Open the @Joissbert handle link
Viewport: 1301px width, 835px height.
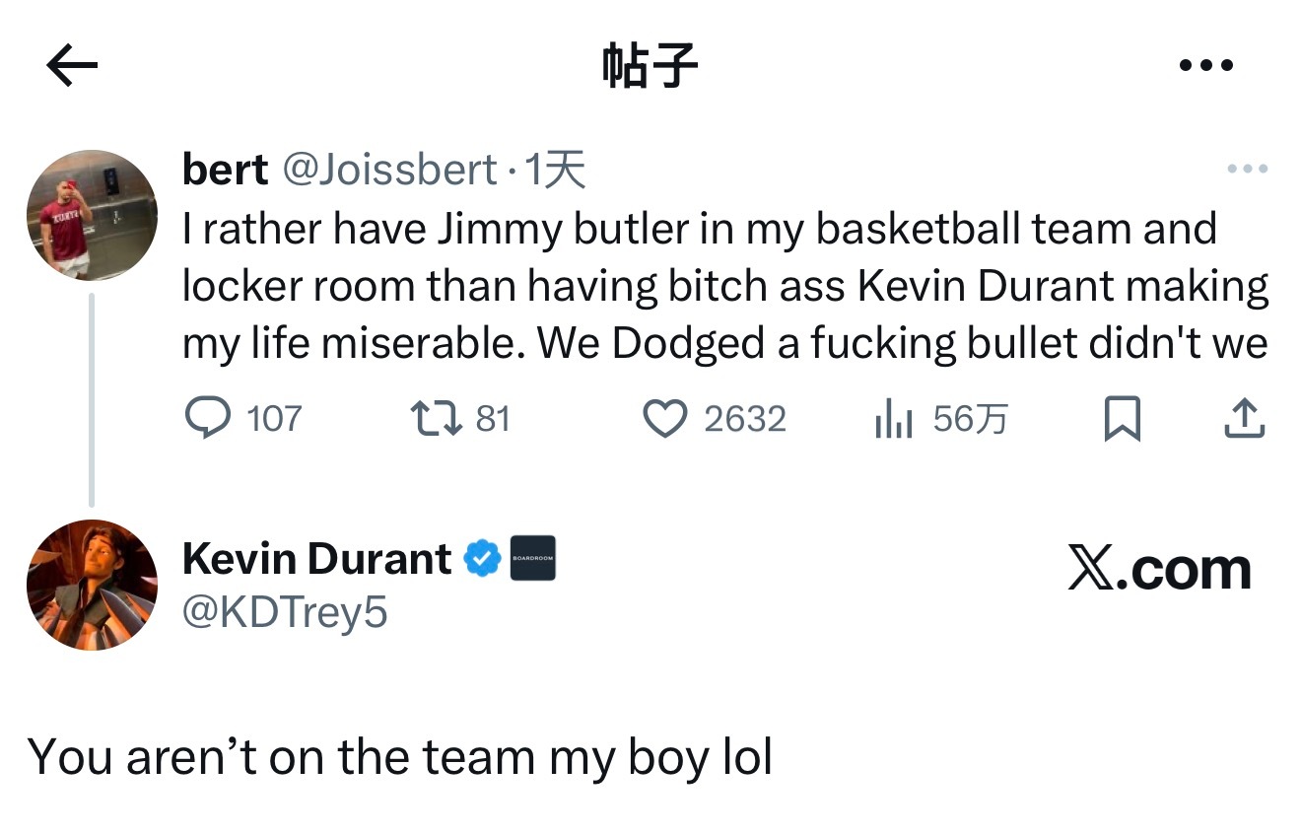click(389, 171)
